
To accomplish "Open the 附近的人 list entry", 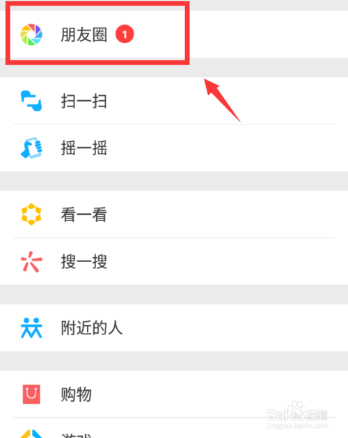I will click(174, 327).
